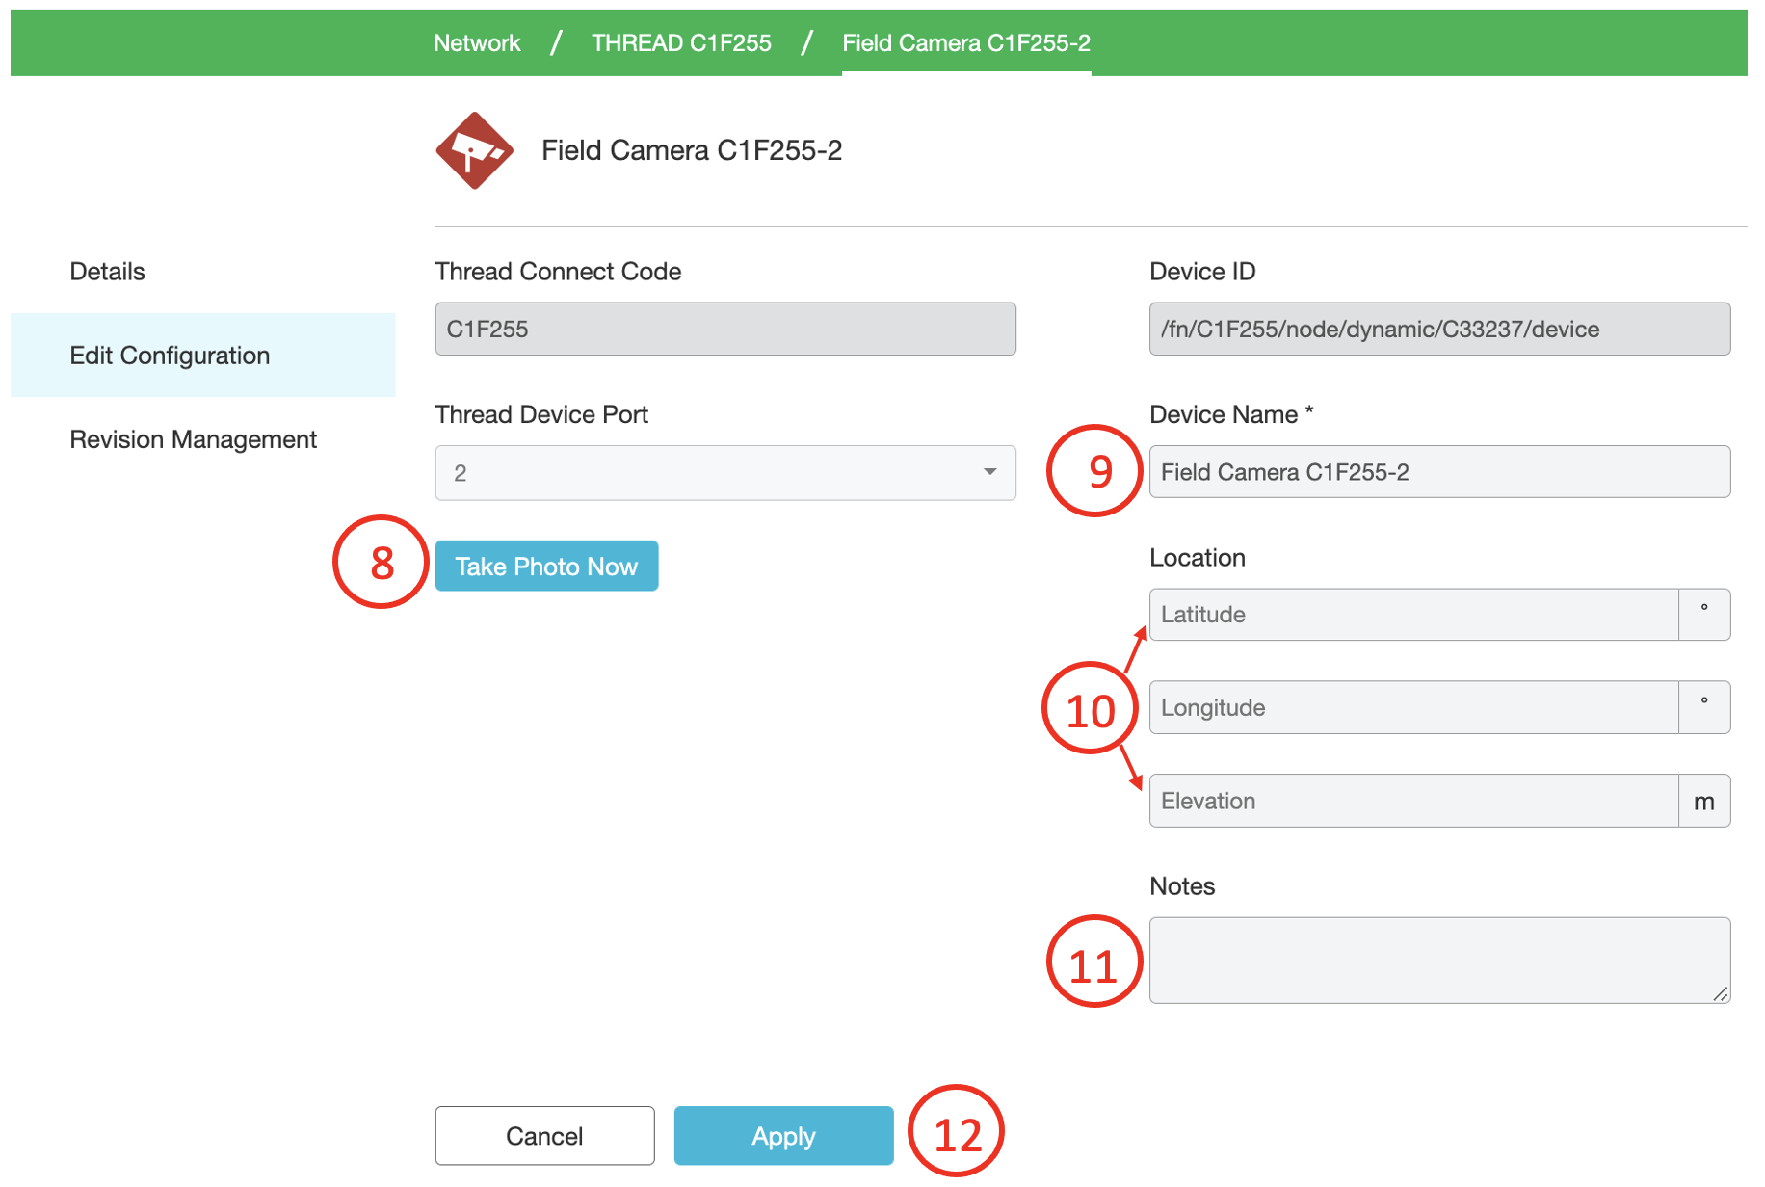The image size is (1765, 1187).
Task: Click the Device ID label
Action: pyautogui.click(x=1202, y=272)
